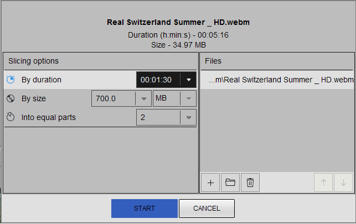Move file down with the down arrow
The width and height of the screenshot is (356, 224).
(x=343, y=183)
